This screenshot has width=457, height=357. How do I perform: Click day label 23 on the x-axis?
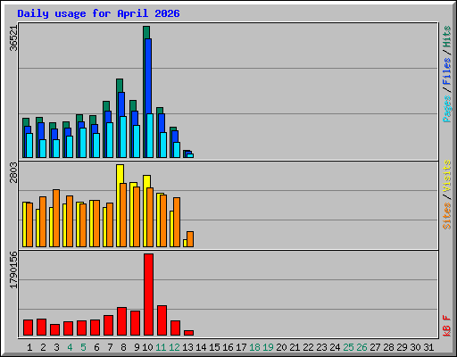[321, 347]
